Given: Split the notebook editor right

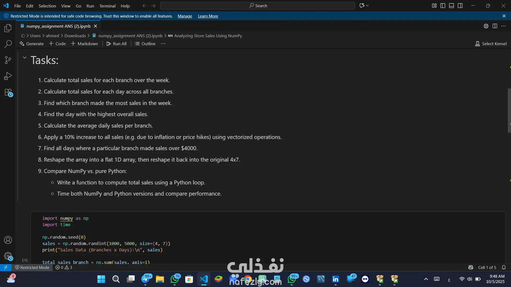Looking at the screenshot, I should pyautogui.click(x=495, y=26).
